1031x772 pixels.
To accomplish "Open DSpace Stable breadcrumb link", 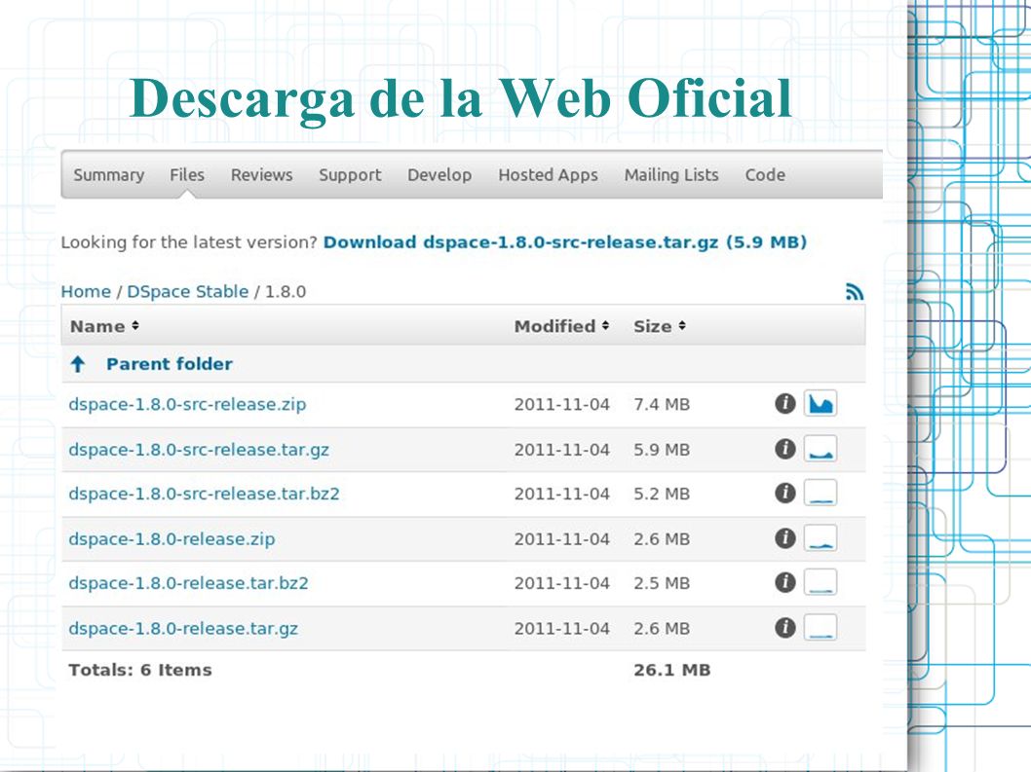I will pyautogui.click(x=187, y=292).
